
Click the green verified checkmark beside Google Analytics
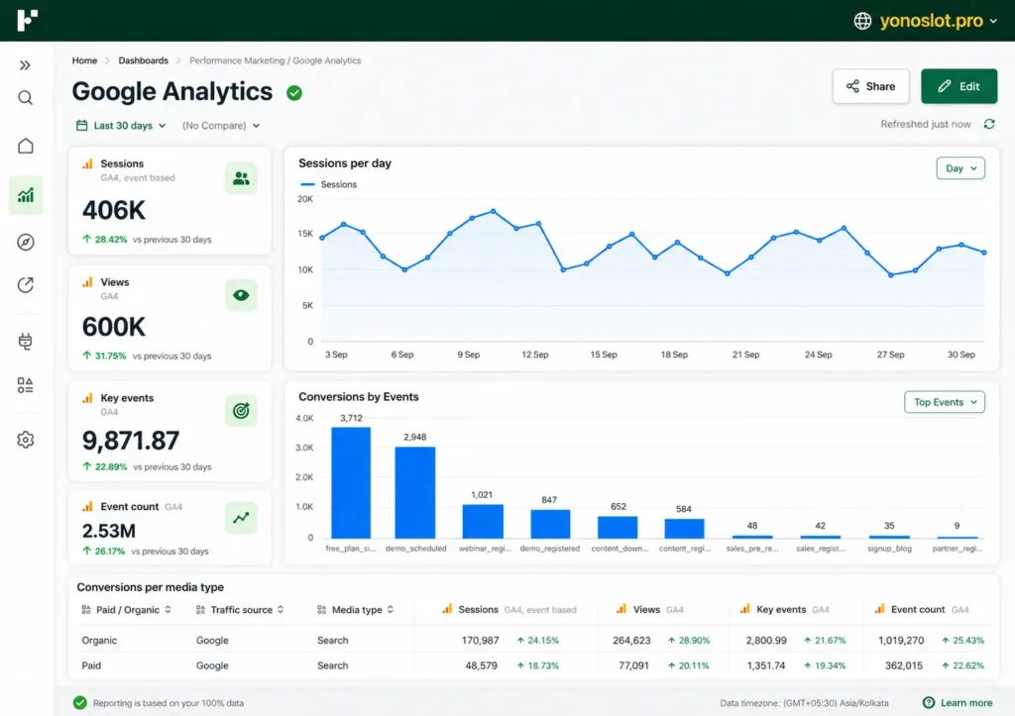click(294, 93)
